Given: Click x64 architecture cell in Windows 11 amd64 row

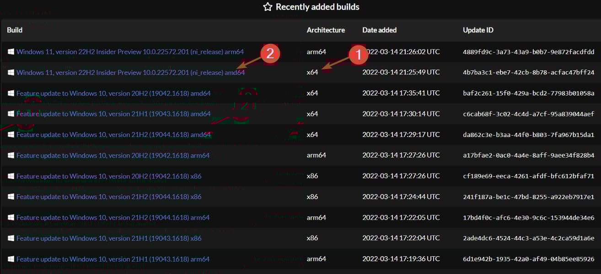Looking at the screenshot, I should (x=312, y=72).
